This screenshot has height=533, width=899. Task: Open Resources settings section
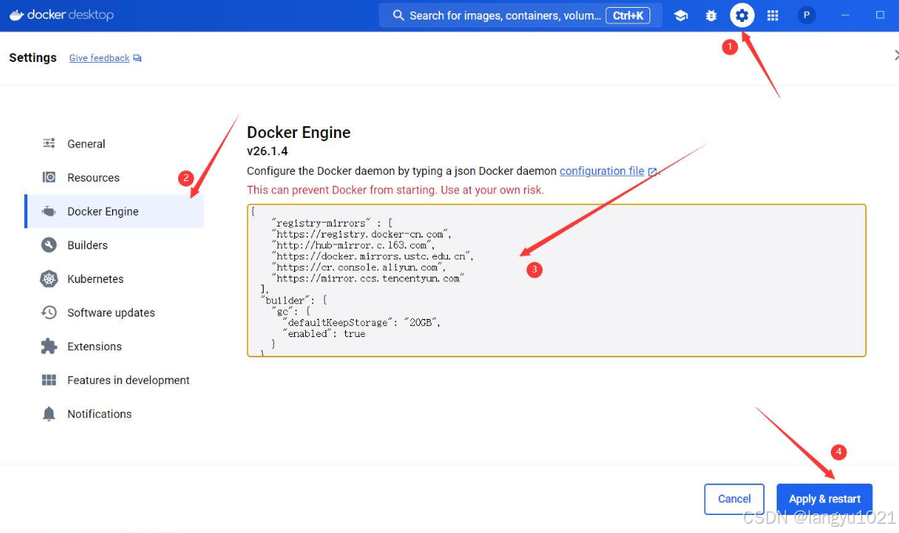tap(114, 178)
